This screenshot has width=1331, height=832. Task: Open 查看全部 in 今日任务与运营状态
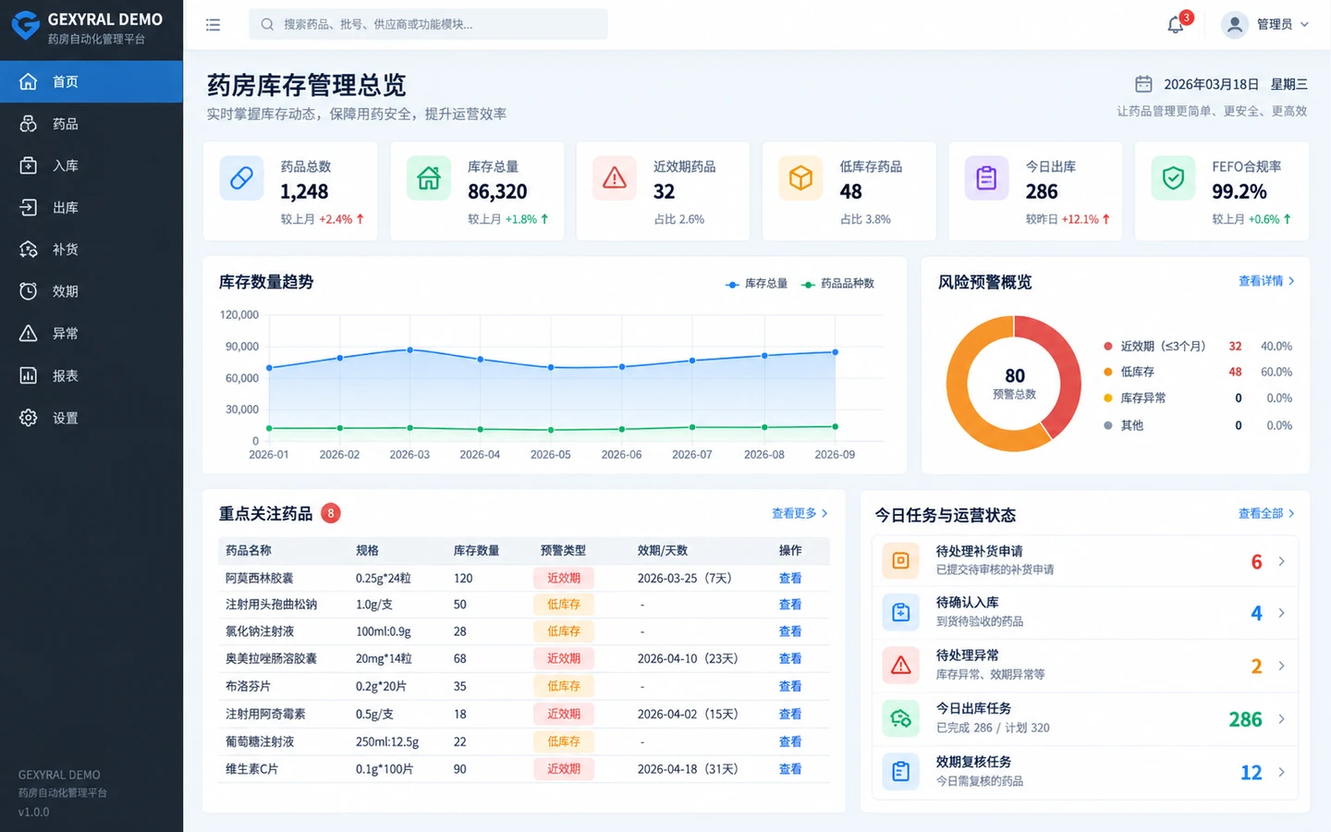click(x=1266, y=513)
